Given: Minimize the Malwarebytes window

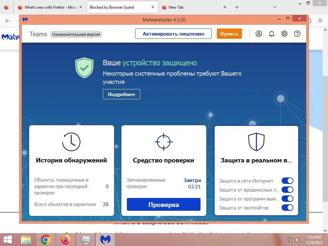Looking at the screenshot, I should (279, 19).
